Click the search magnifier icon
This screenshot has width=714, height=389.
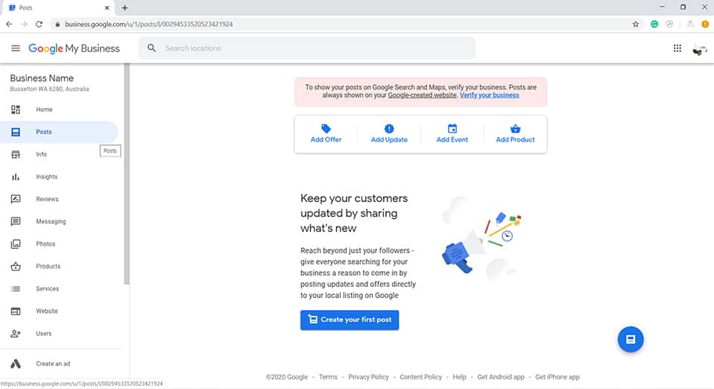pyautogui.click(x=151, y=48)
